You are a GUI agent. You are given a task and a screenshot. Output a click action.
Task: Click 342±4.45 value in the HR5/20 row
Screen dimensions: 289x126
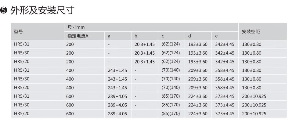pos(225,62)
